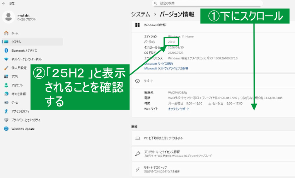
Task: Open the ホーム page icon
Action: click(x=6, y=33)
